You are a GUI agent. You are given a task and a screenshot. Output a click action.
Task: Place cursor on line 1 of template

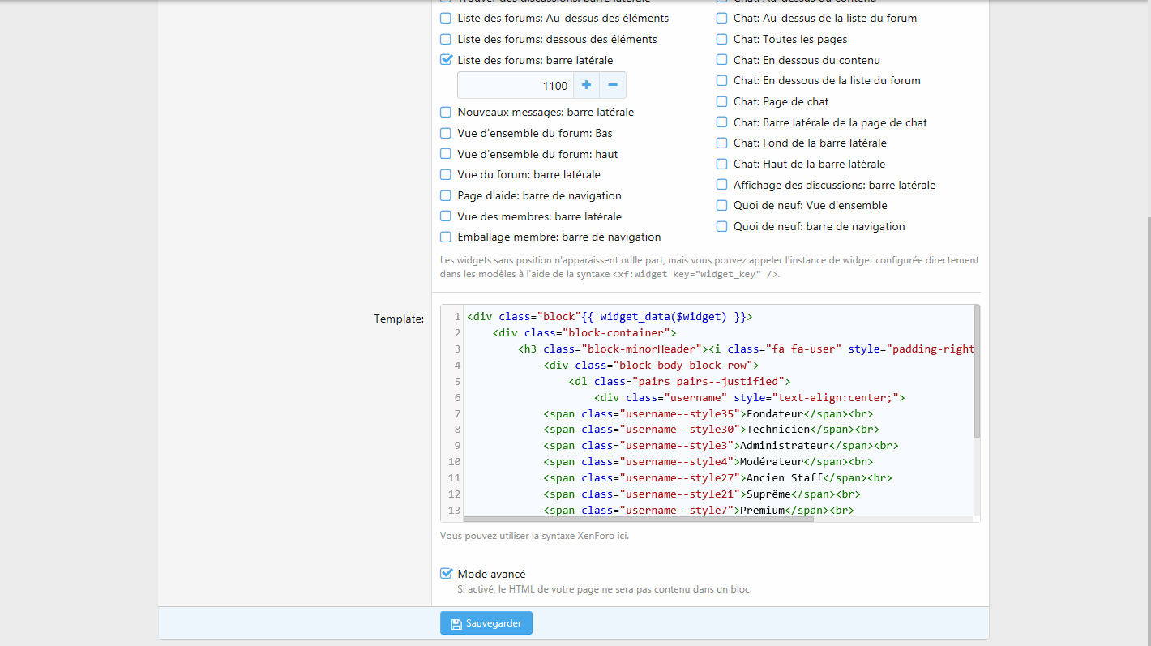point(608,317)
